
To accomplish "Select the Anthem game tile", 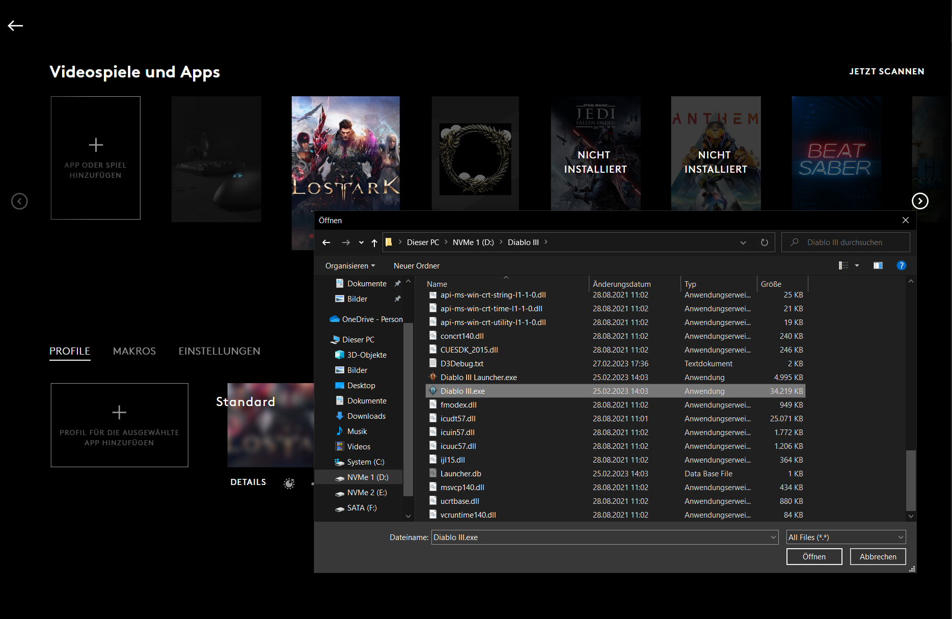I will pyautogui.click(x=716, y=153).
